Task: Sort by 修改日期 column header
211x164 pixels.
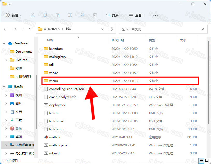Action: coord(118,40)
